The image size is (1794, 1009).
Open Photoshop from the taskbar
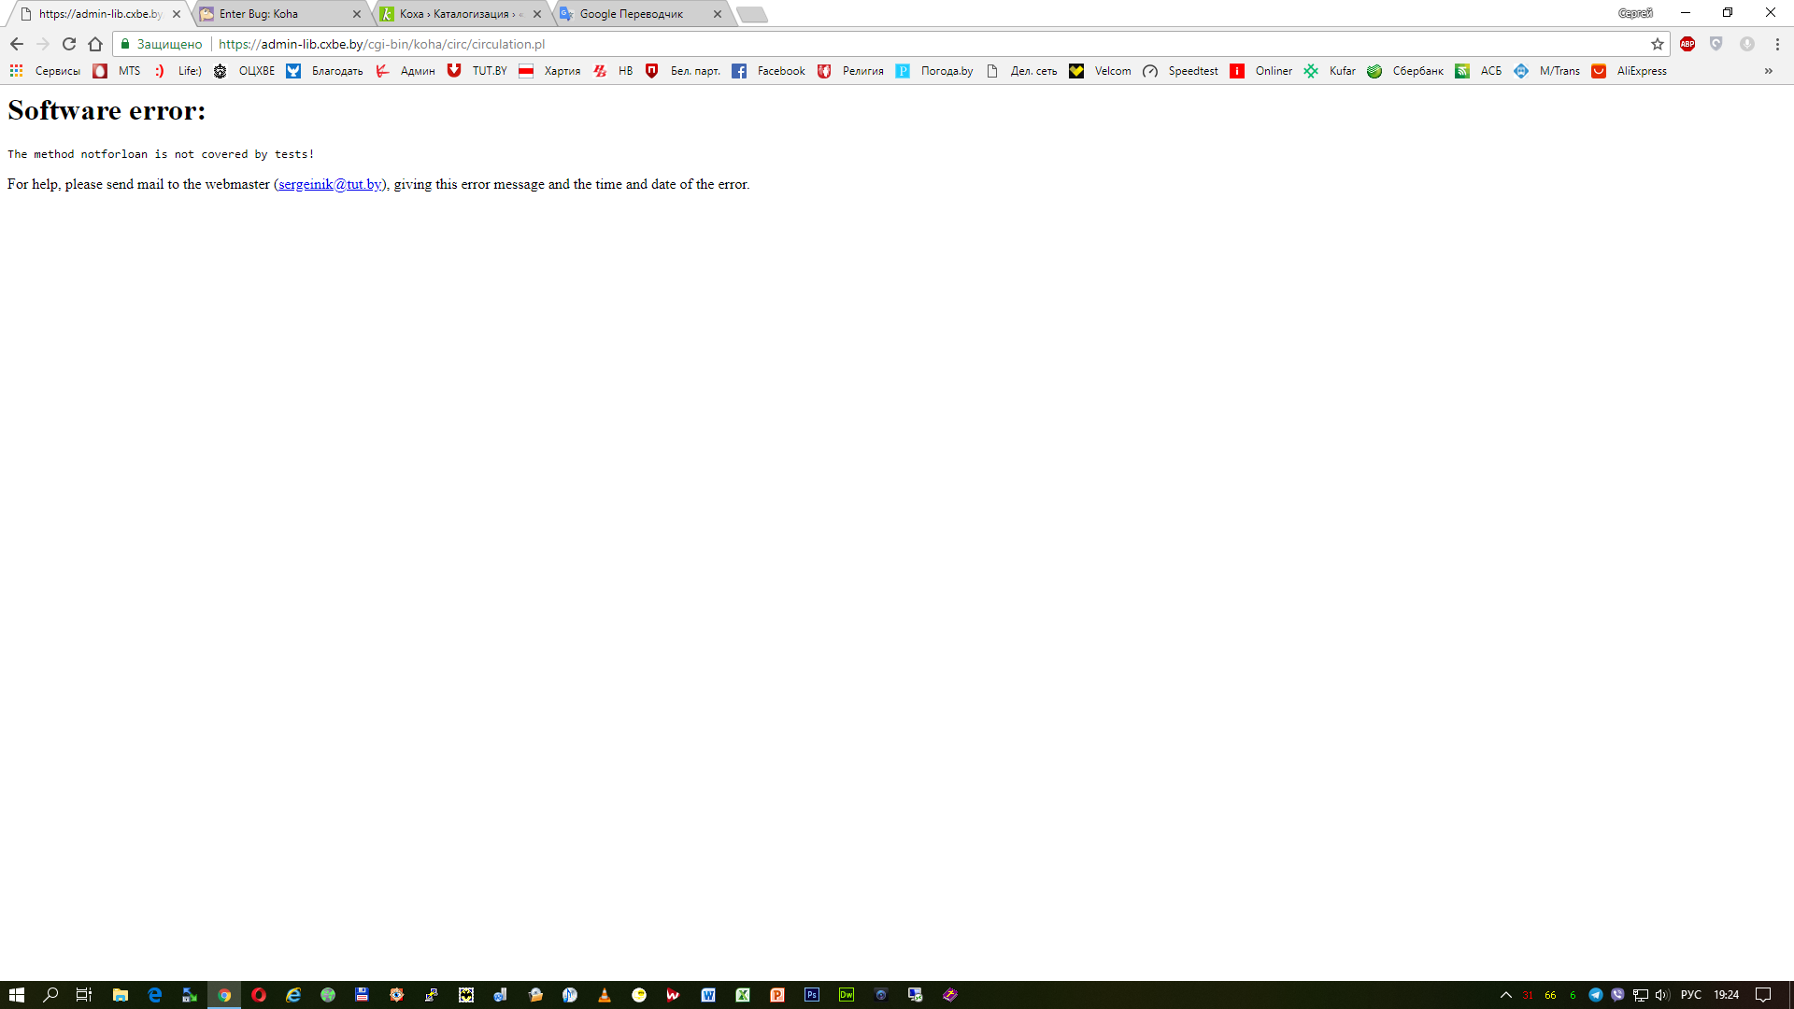point(812,995)
